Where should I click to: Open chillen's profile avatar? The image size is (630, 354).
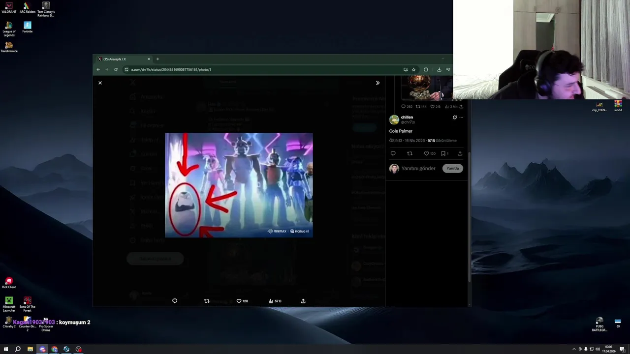click(394, 119)
